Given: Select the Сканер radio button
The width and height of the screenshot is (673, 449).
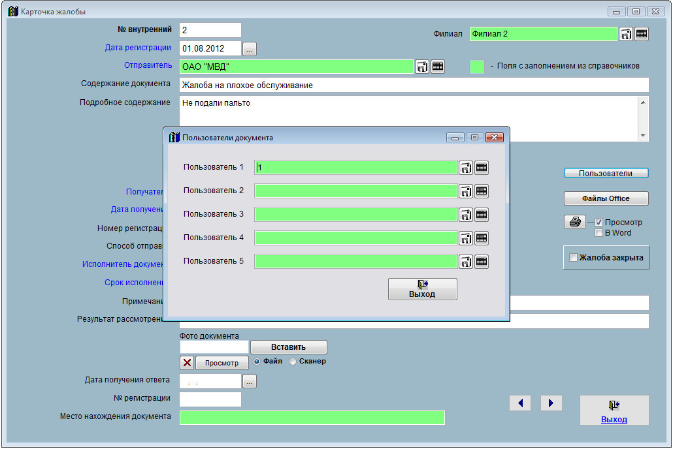Looking at the screenshot, I should tap(293, 362).
